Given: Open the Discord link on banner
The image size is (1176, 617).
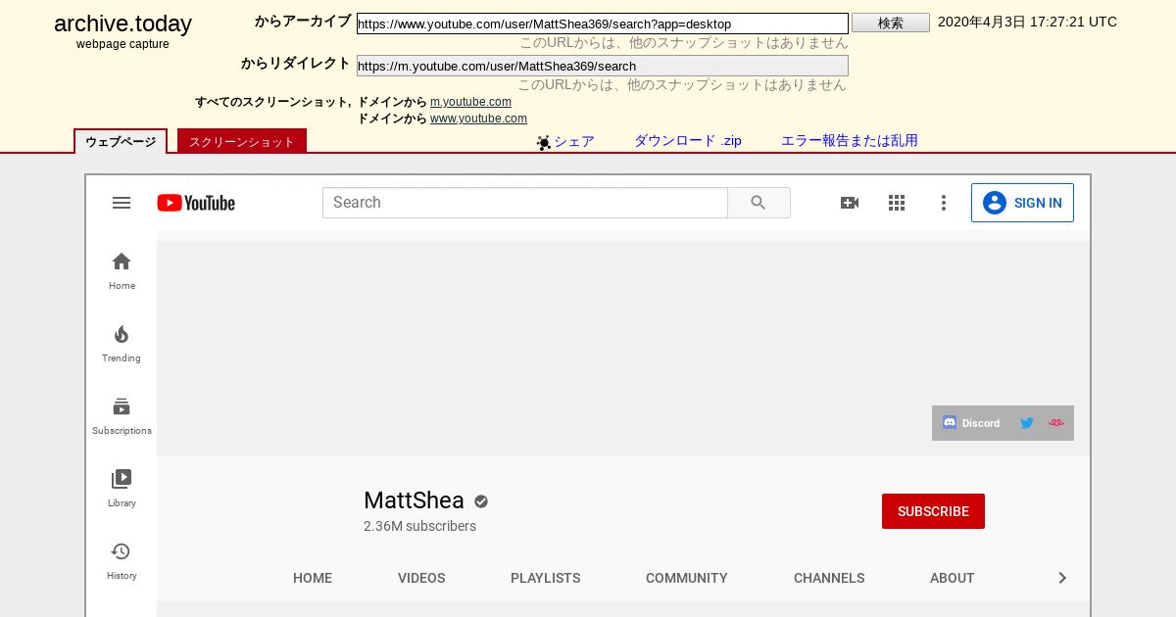Looking at the screenshot, I should point(971,423).
